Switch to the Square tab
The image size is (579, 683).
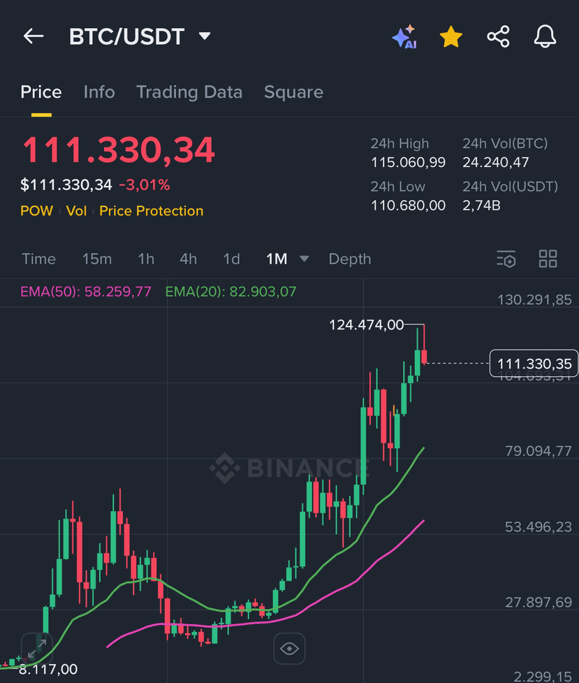[x=293, y=92]
